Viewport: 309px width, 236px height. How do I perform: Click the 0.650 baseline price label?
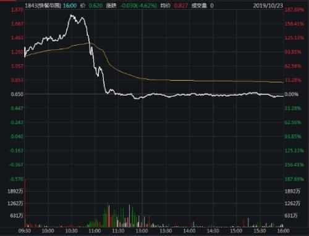click(17, 94)
